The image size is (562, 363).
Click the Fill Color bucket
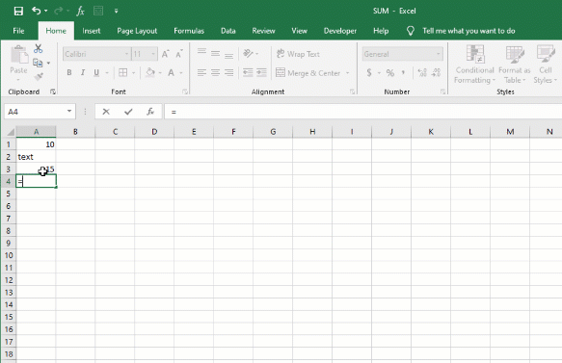[x=150, y=72]
